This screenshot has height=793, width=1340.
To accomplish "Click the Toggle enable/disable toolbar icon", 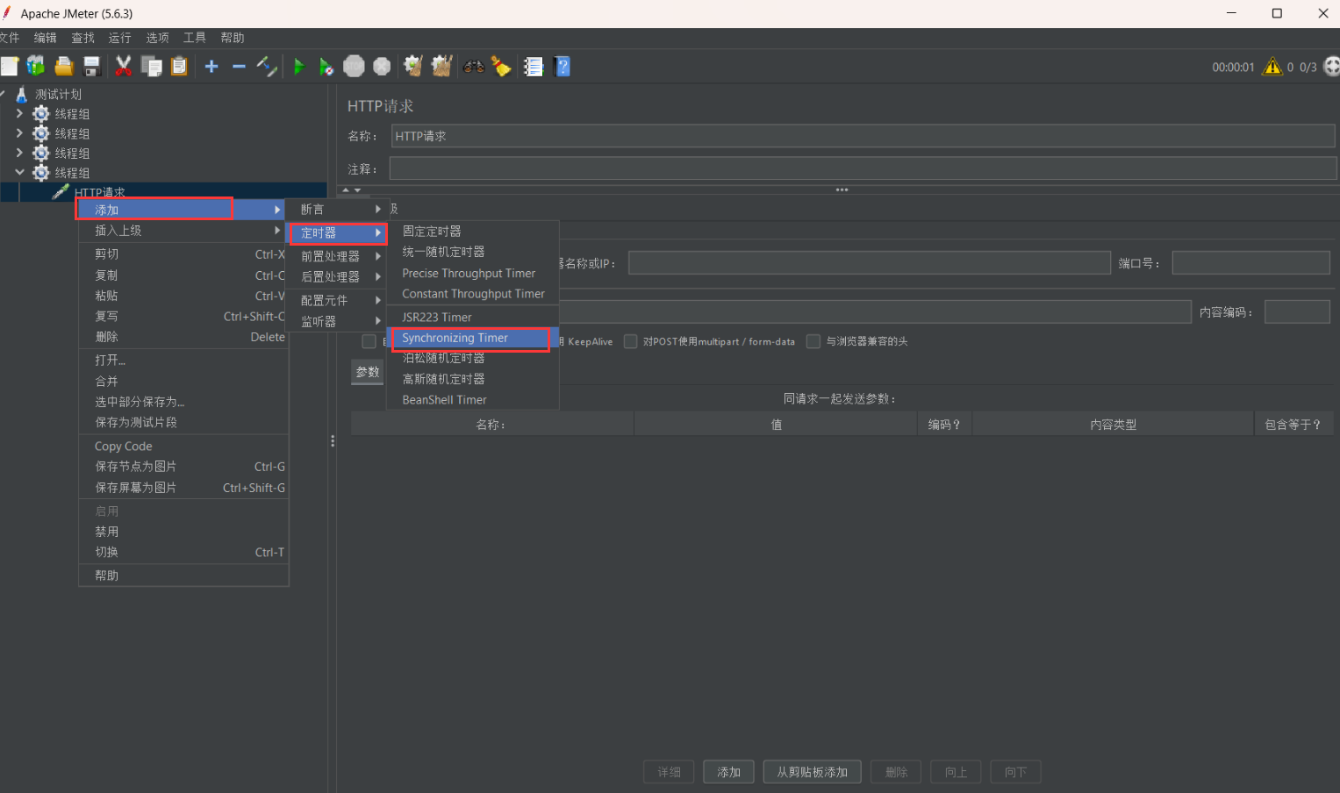I will [x=267, y=66].
